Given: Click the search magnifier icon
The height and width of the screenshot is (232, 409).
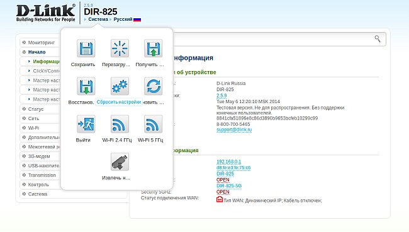Looking at the screenshot, I should [x=378, y=39].
